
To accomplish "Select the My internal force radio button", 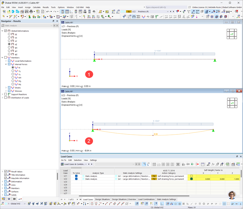I will (x=13, y=81).
